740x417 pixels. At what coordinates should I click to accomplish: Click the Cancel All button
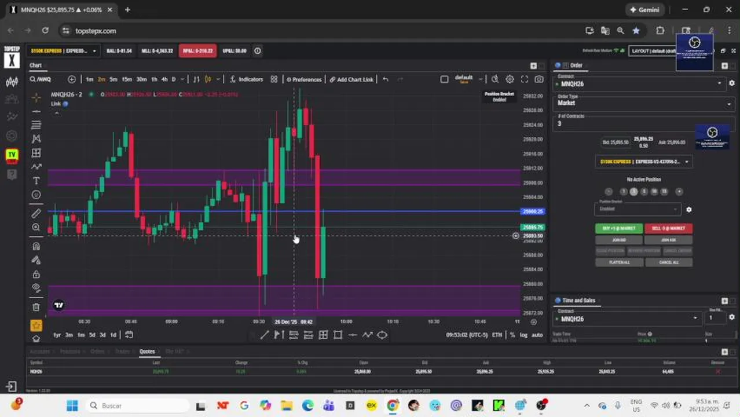(669, 262)
